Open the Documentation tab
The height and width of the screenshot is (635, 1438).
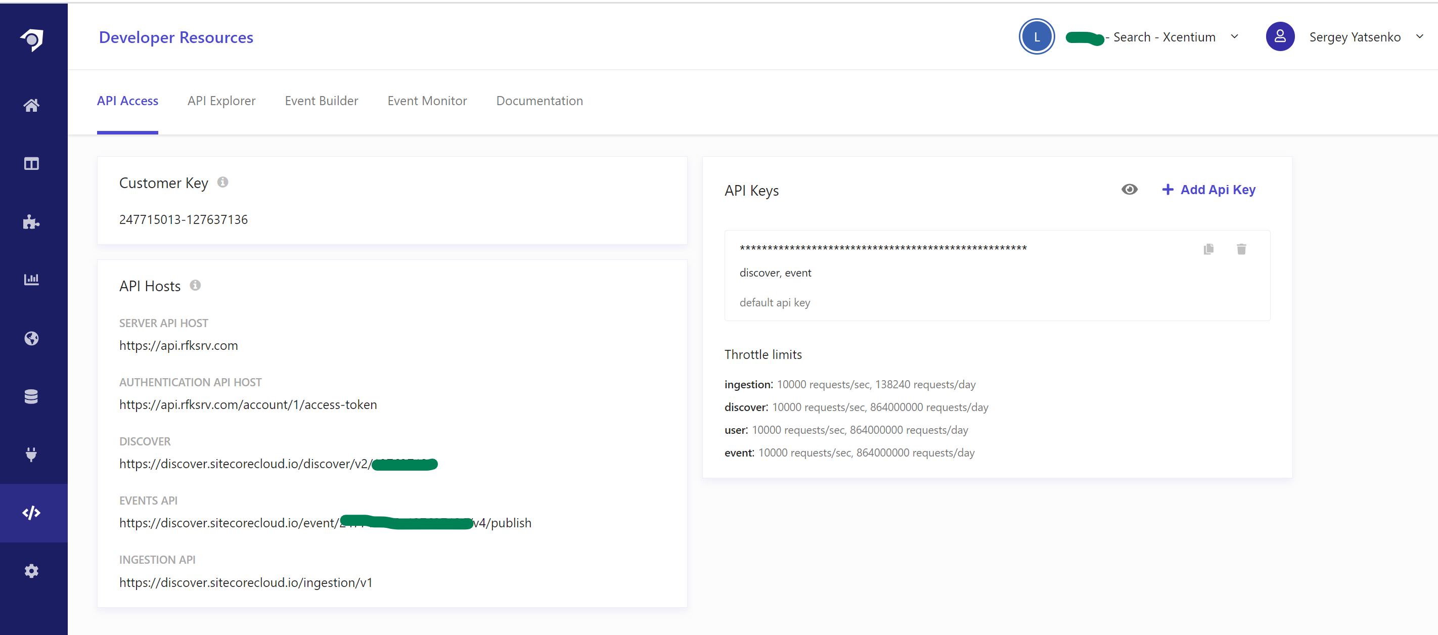pyautogui.click(x=539, y=101)
